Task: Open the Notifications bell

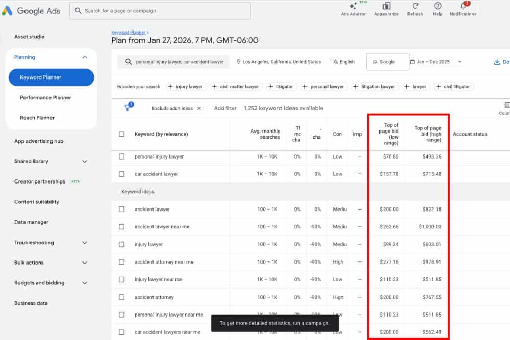Action: [463, 6]
